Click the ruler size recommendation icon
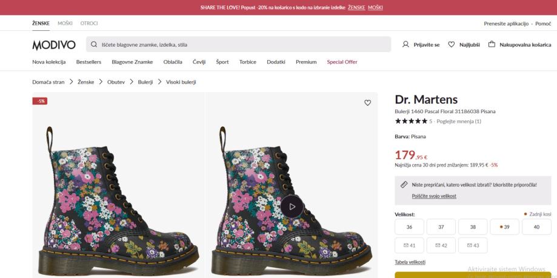This screenshot has height=278, width=557. coord(404,185)
